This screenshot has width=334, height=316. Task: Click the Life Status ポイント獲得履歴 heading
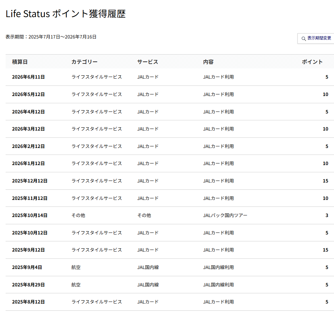tap(66, 14)
